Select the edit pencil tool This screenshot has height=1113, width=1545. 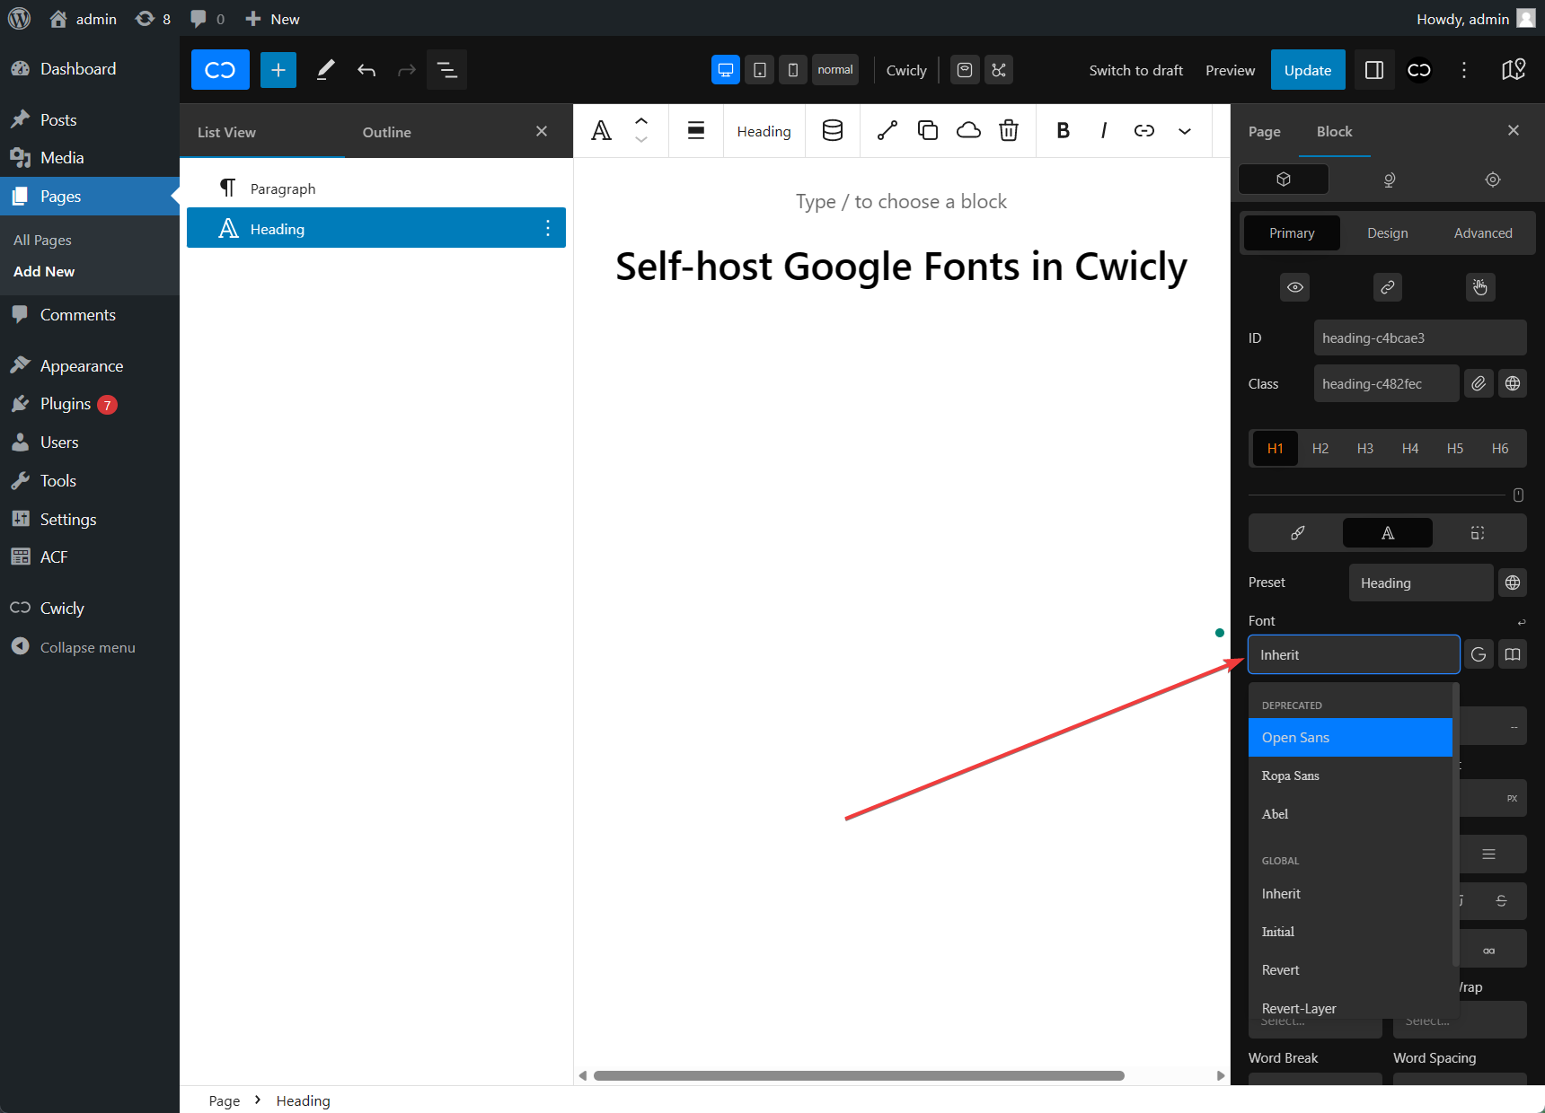tap(325, 70)
